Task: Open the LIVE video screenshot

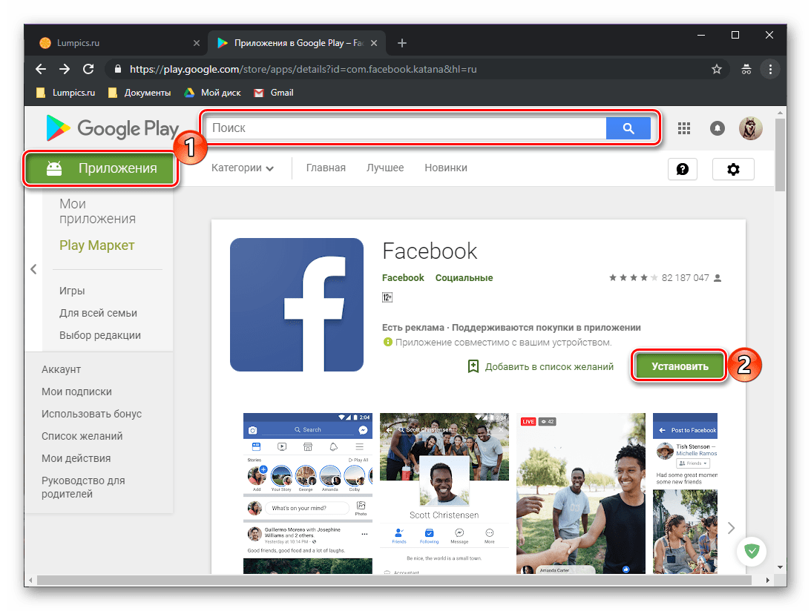Action: [x=581, y=494]
